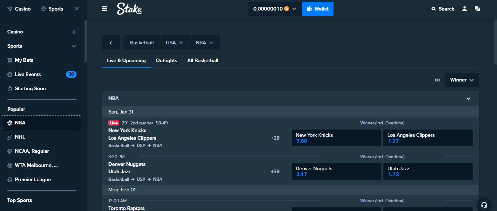The width and height of the screenshot is (497, 211).
Task: Close the Casino/Sports switcher with X
Action: tap(77, 9)
